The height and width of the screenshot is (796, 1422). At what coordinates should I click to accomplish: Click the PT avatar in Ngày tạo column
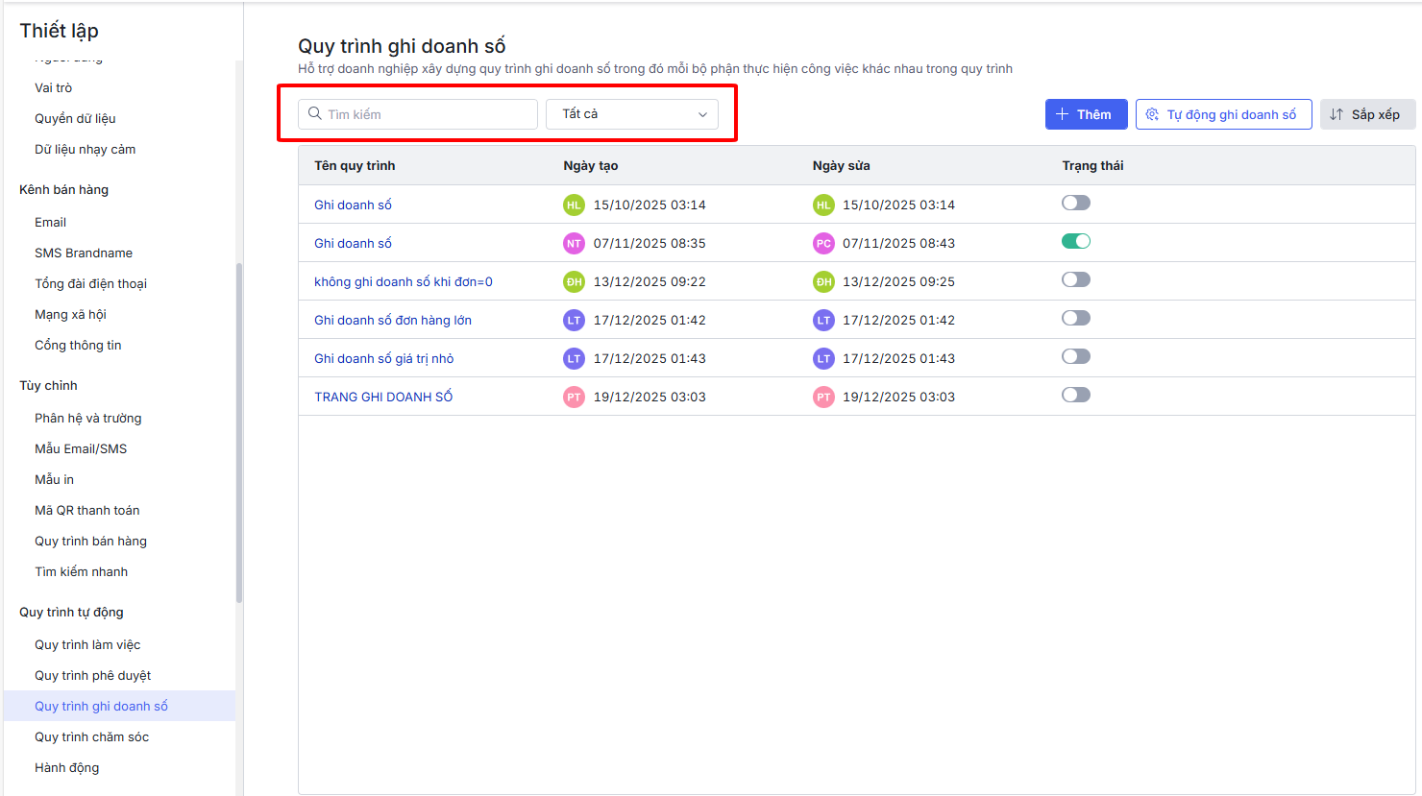574,397
